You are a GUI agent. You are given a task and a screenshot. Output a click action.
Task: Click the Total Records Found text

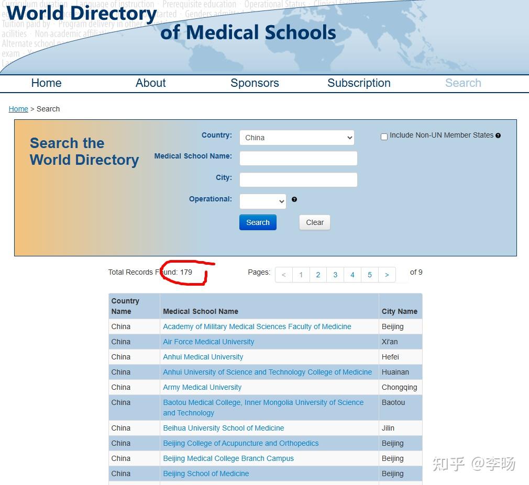coord(150,272)
